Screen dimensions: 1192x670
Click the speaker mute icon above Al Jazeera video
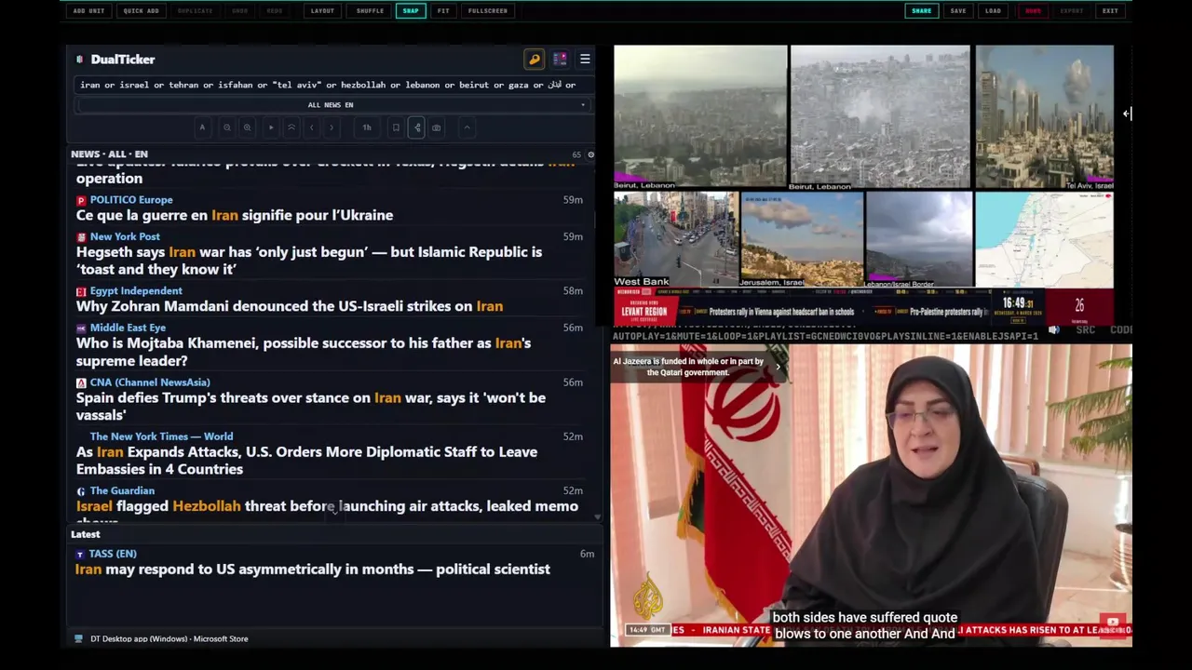pyautogui.click(x=1054, y=329)
